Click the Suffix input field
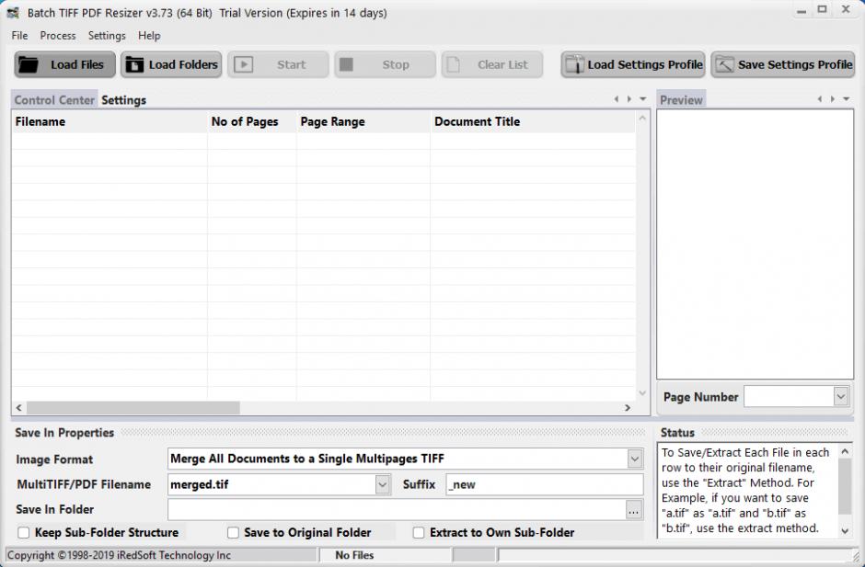Image resolution: width=865 pixels, height=567 pixels. tap(545, 484)
